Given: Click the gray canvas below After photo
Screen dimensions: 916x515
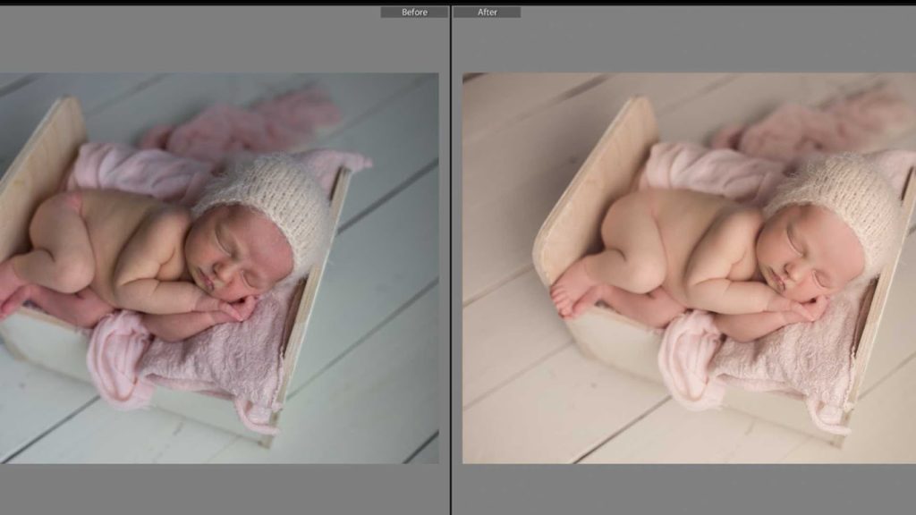Looking at the screenshot, I should pos(689,489).
